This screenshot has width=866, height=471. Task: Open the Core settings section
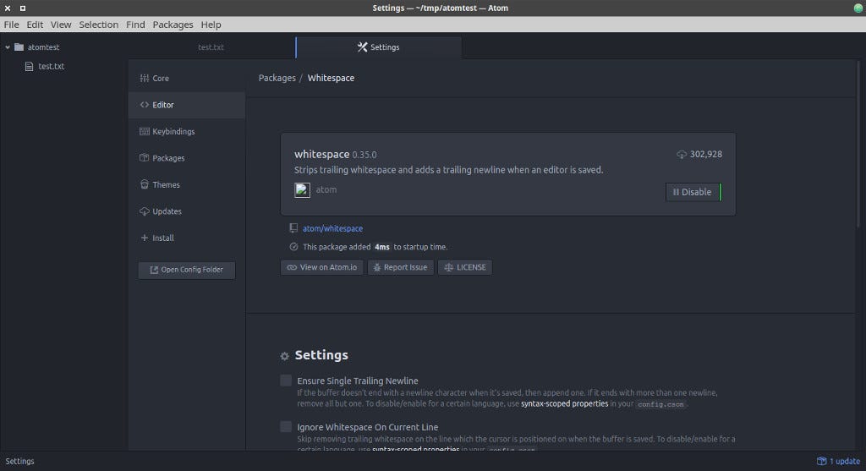click(187, 79)
